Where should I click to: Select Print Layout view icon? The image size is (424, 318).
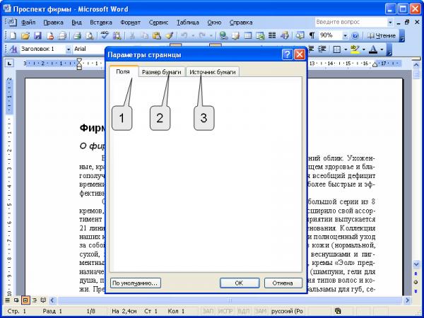25,300
